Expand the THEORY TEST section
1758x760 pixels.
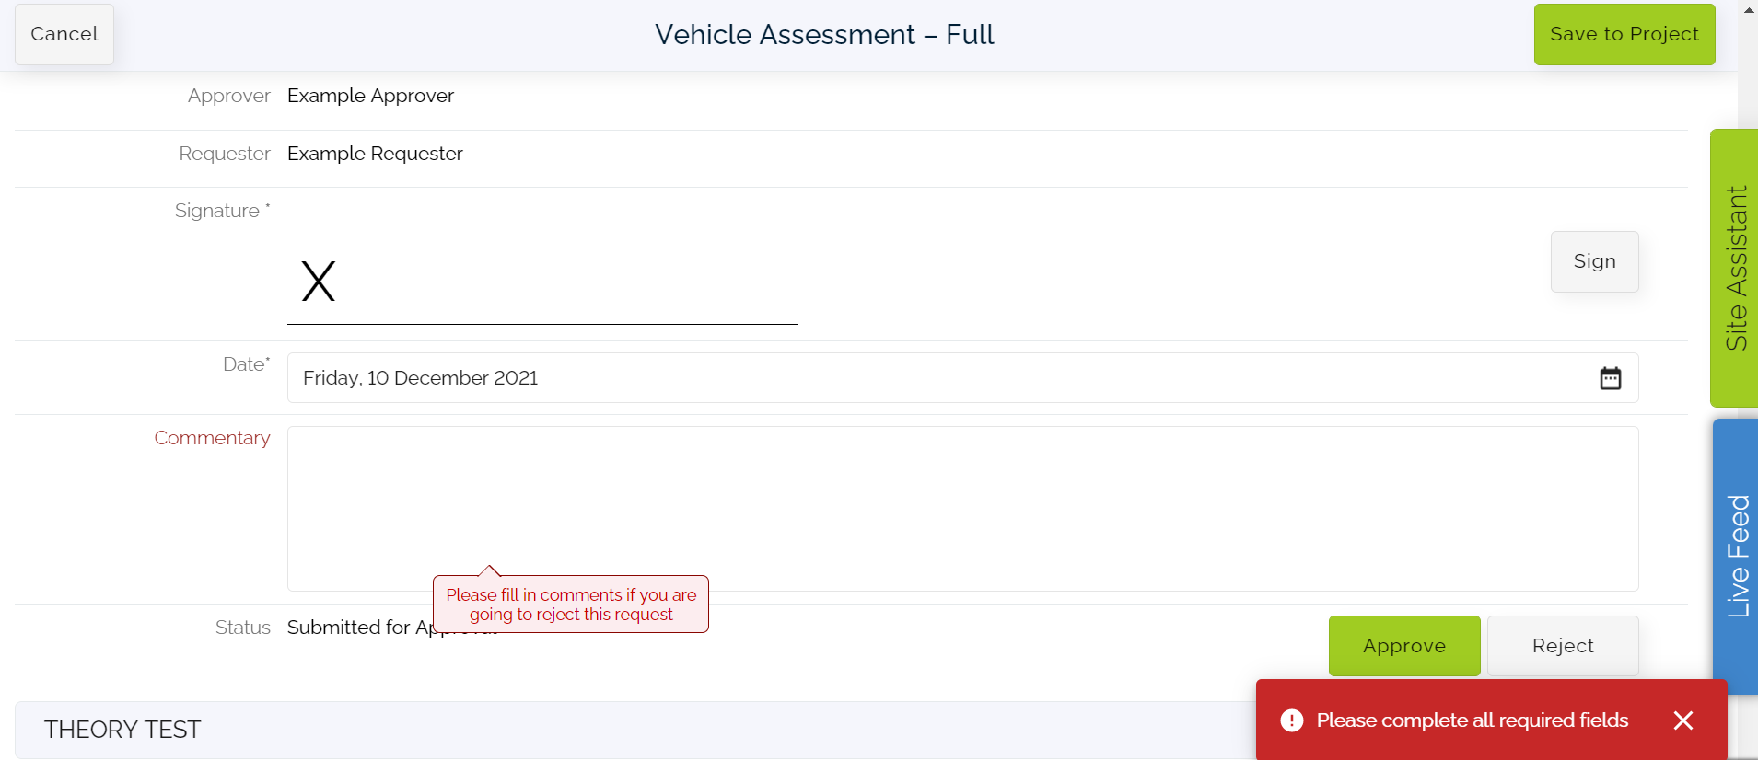coord(122,730)
